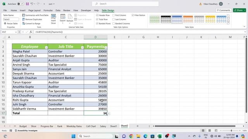Expand the Name Box dropdown arrow

[x=16, y=32]
